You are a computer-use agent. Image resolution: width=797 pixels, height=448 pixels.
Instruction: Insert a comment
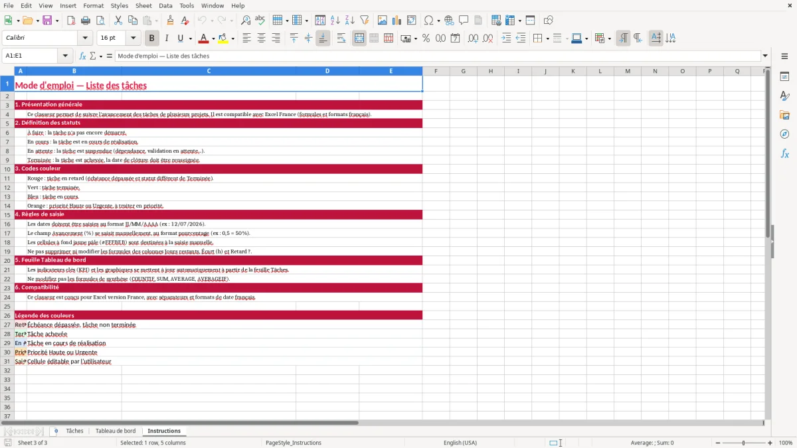[x=464, y=21]
